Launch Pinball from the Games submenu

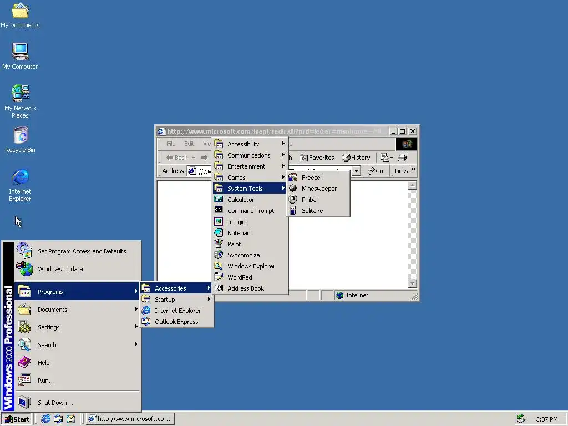(x=318, y=200)
